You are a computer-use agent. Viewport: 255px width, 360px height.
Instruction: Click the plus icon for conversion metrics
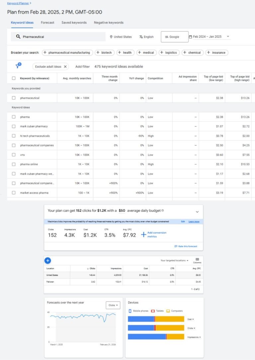143,234
